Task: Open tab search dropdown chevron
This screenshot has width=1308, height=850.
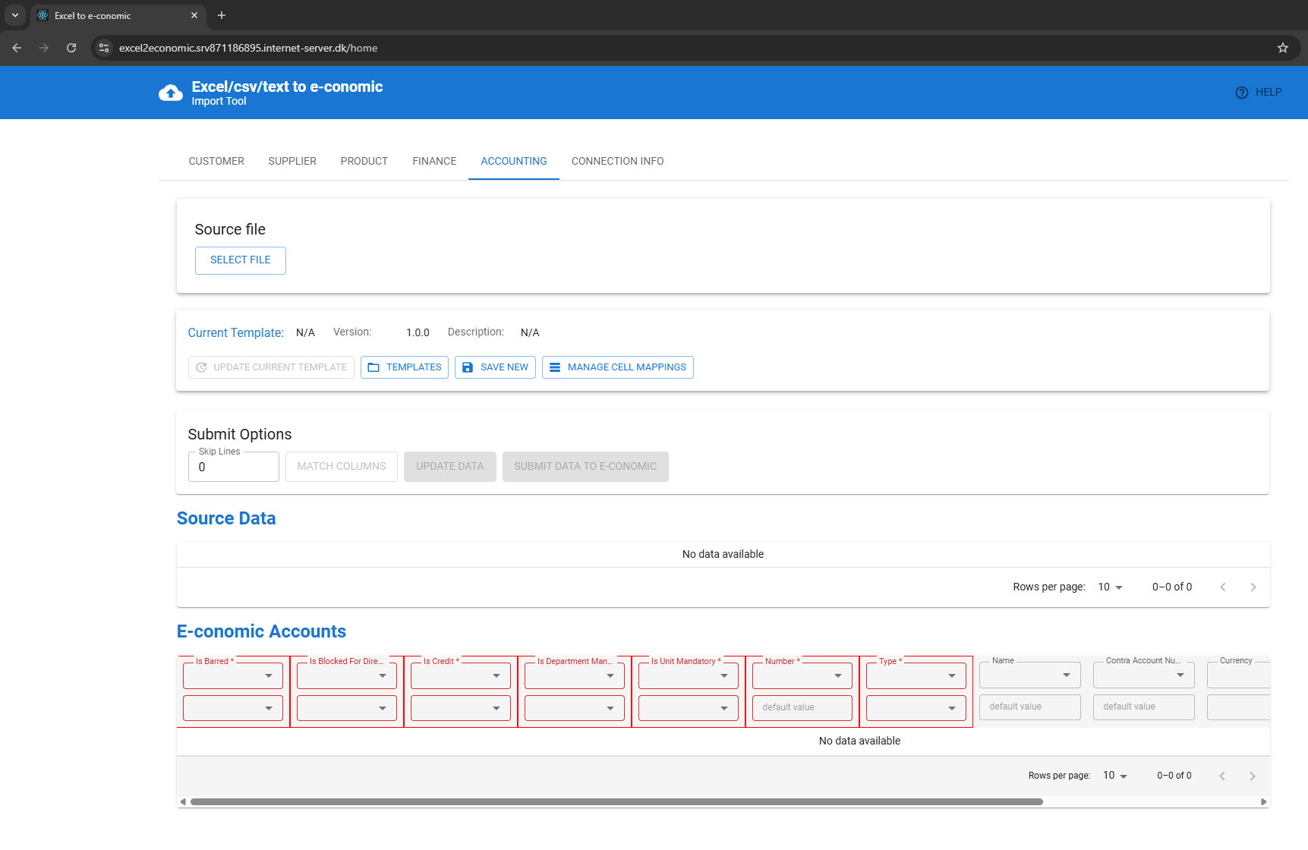Action: coord(14,15)
